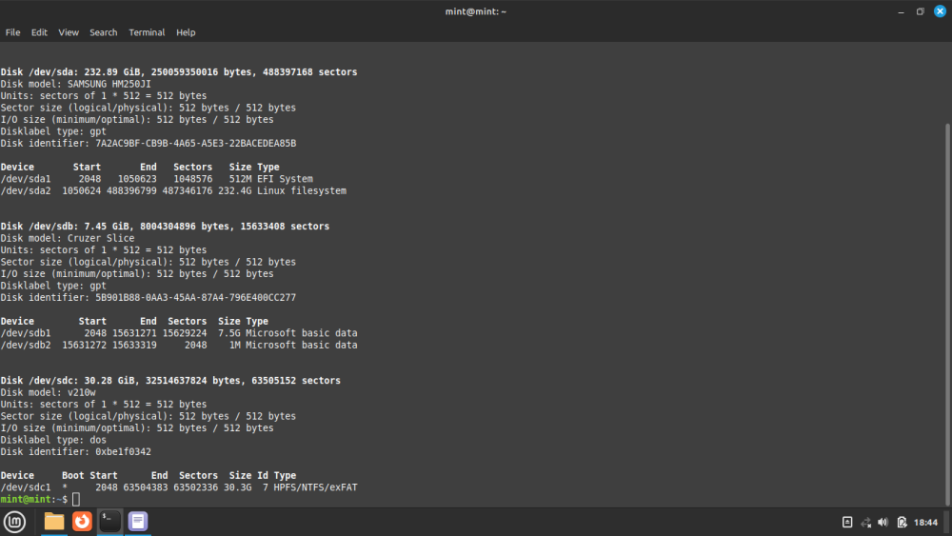Open the text editor taskbar icon
The height and width of the screenshot is (536, 952).
[x=138, y=522]
